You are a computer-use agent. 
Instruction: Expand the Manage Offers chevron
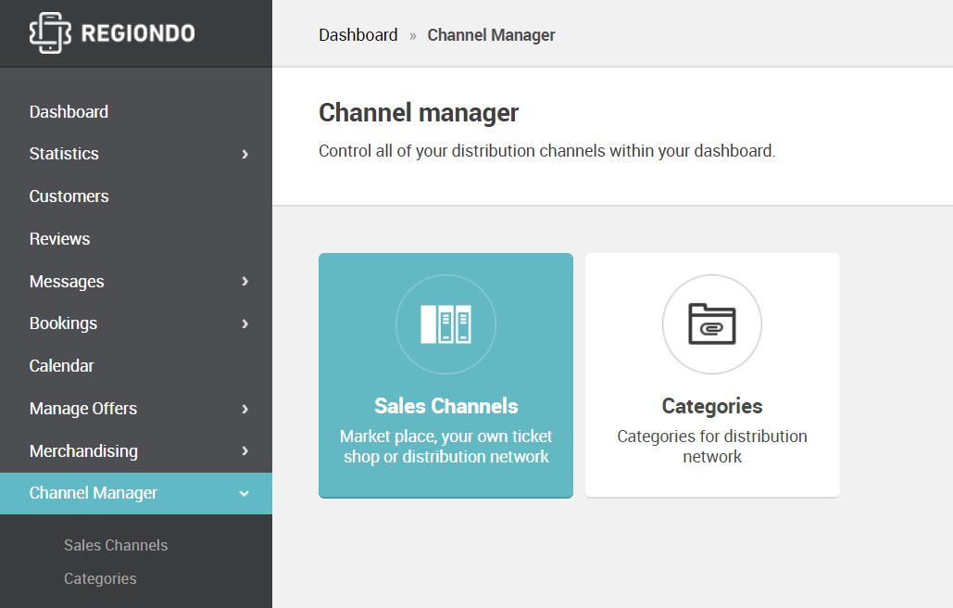245,409
